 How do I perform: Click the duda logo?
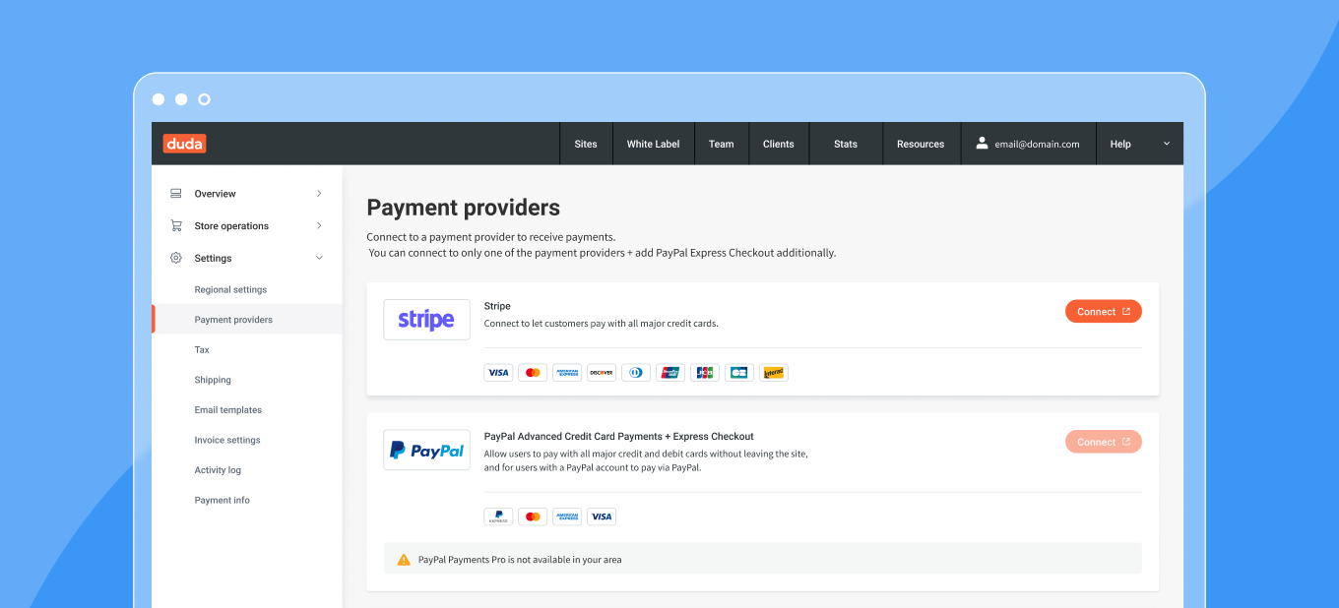coord(184,144)
